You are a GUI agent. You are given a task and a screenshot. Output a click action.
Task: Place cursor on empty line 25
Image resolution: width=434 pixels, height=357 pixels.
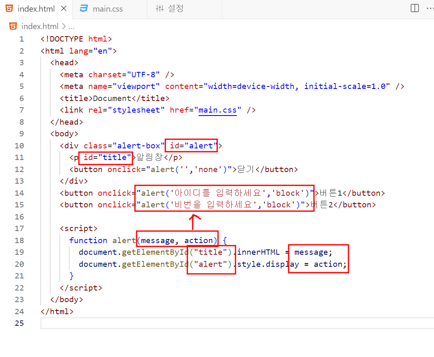point(237,323)
